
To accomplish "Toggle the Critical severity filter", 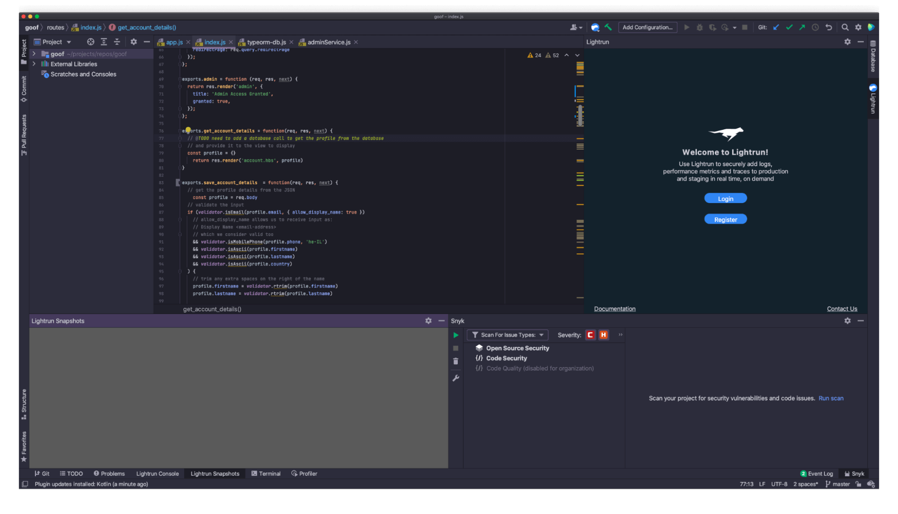I will pyautogui.click(x=590, y=335).
